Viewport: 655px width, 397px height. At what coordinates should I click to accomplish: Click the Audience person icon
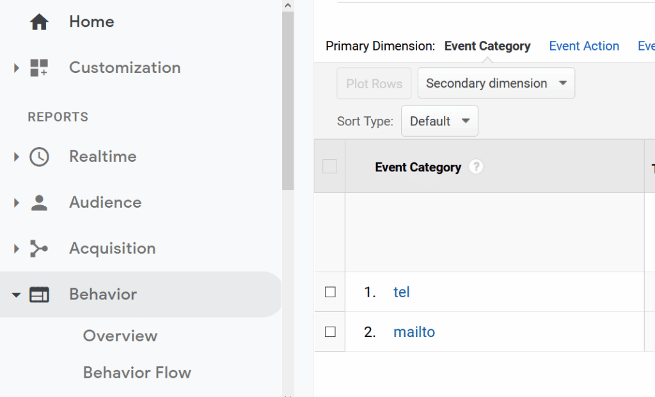click(x=39, y=203)
